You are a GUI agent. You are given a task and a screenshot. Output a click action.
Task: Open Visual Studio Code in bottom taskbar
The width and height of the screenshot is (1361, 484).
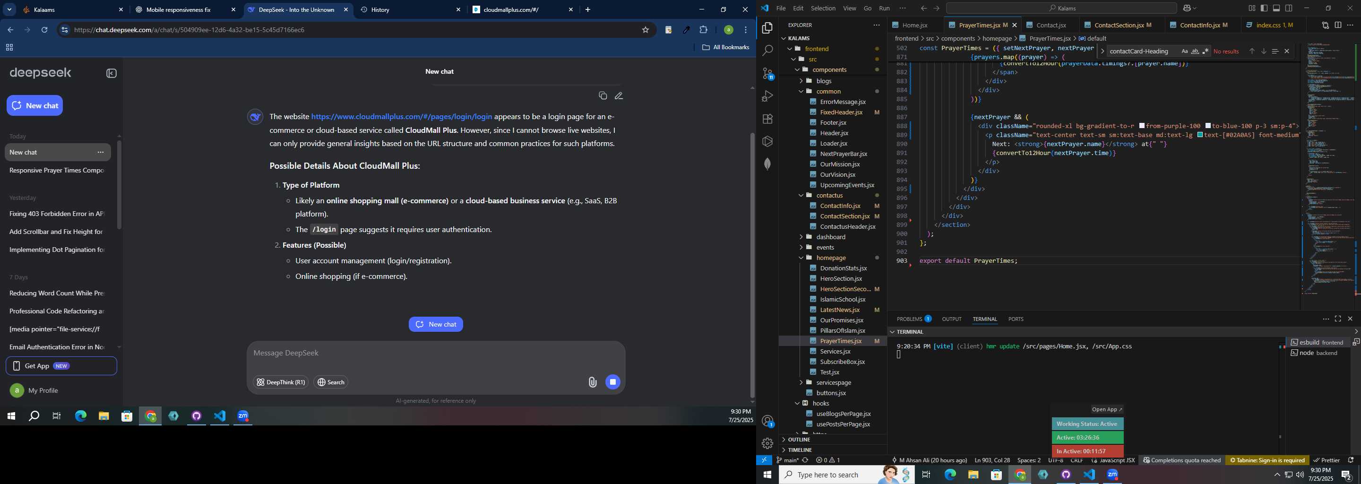1089,475
